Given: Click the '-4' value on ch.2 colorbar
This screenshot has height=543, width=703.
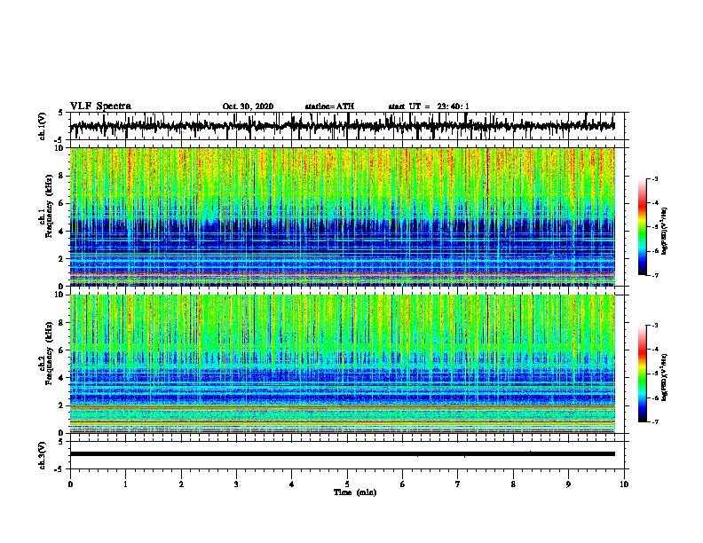Looking at the screenshot, I should [654, 350].
